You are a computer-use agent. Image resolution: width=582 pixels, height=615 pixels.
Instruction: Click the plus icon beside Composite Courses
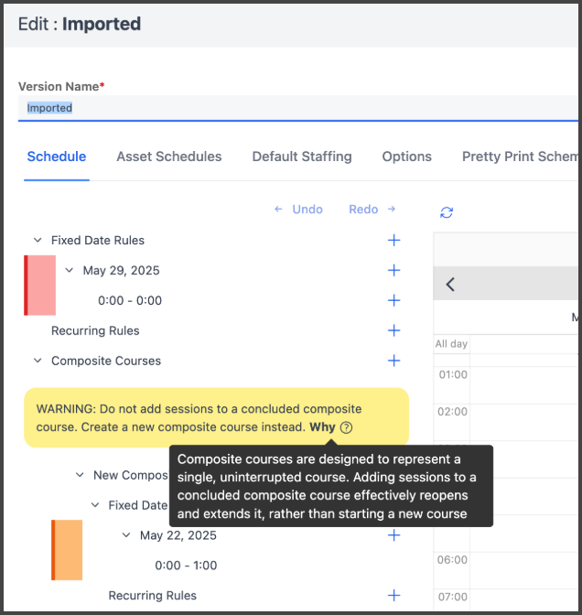pyautogui.click(x=393, y=361)
